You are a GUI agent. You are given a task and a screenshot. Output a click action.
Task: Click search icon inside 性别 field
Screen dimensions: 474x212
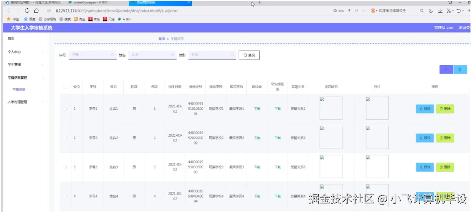click(x=232, y=55)
